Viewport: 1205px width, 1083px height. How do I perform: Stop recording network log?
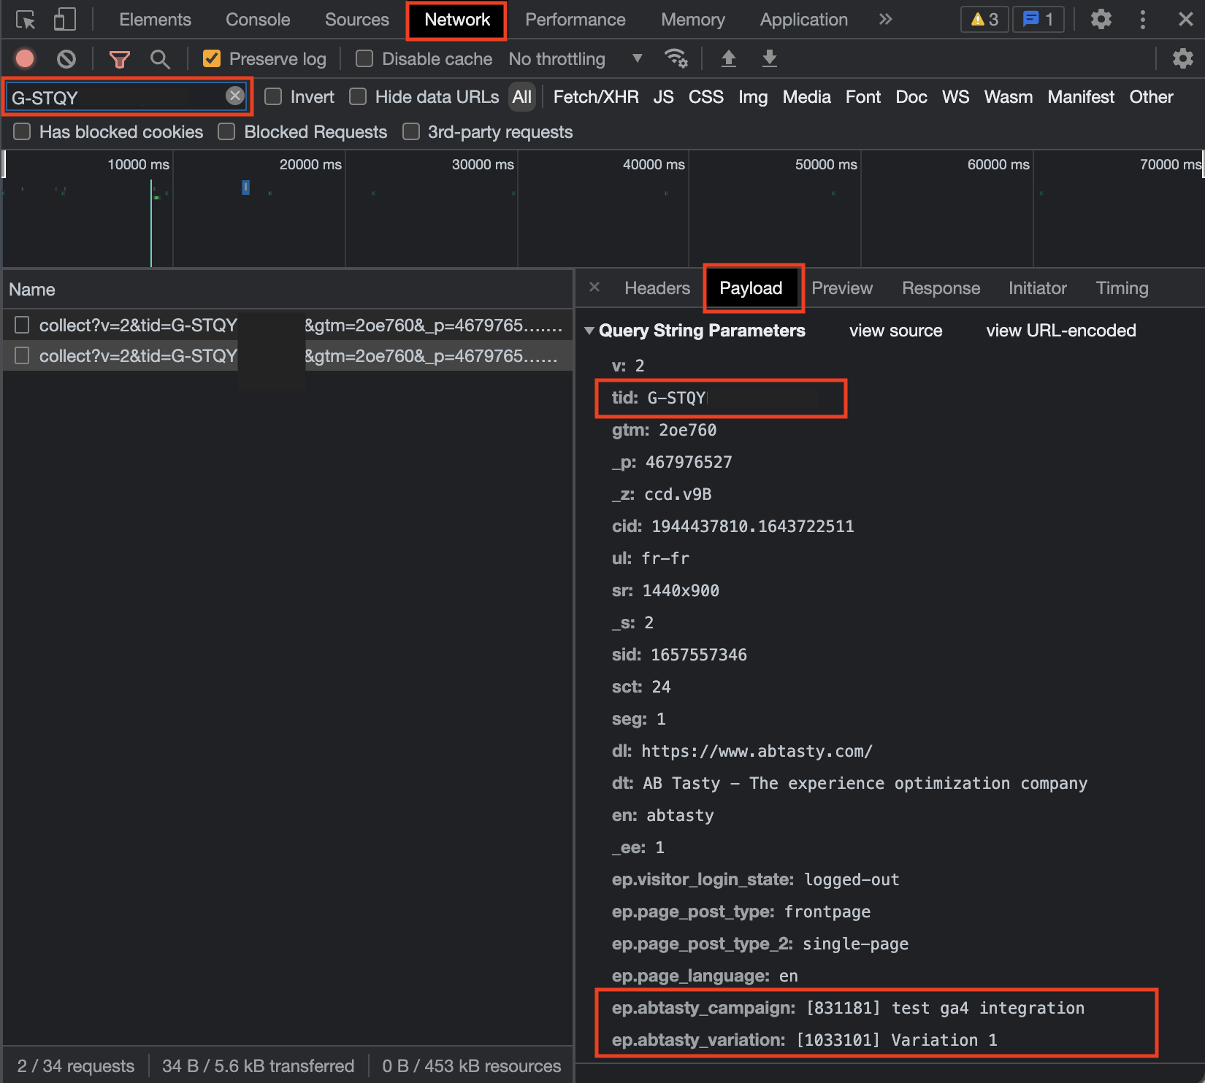click(x=25, y=58)
